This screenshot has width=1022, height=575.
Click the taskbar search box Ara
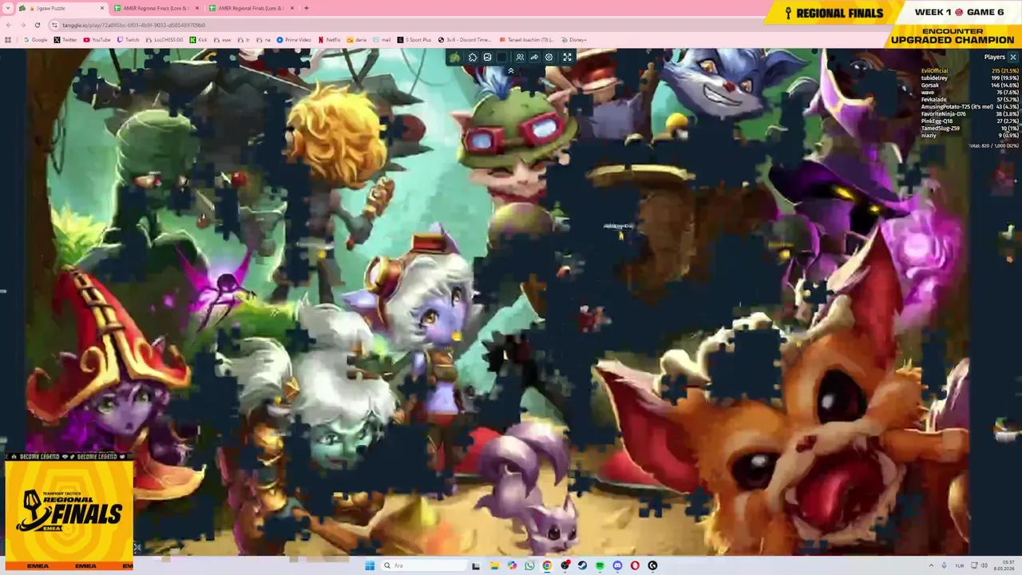[x=423, y=565]
